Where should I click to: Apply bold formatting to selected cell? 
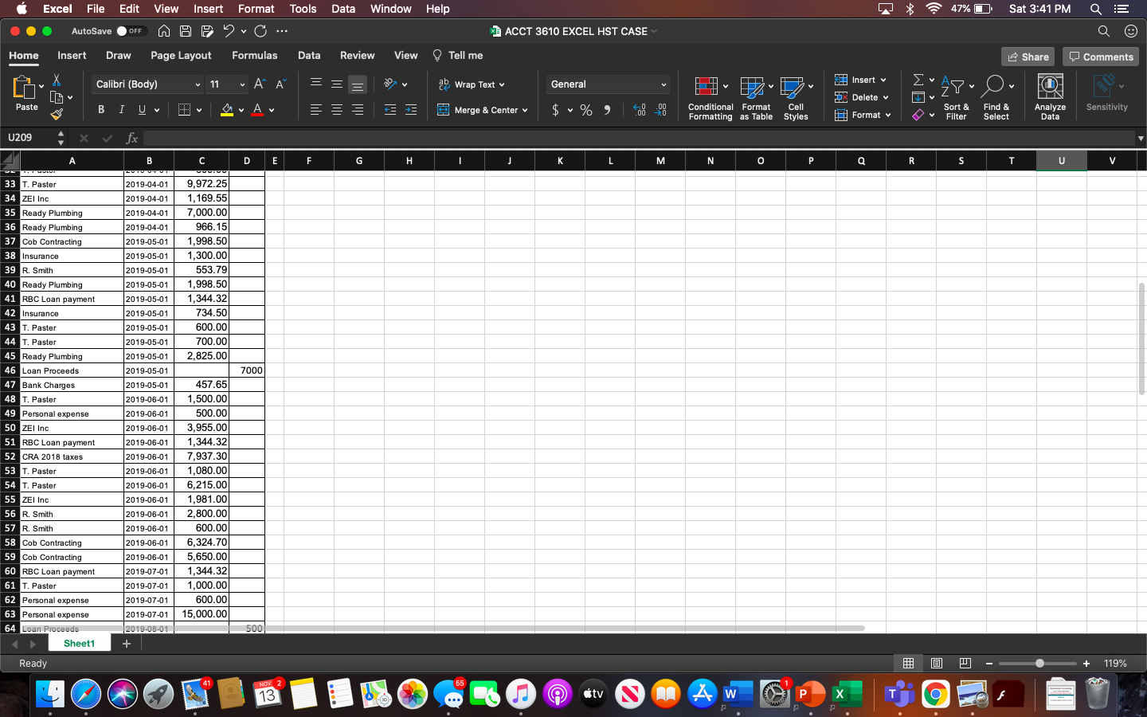point(100,109)
